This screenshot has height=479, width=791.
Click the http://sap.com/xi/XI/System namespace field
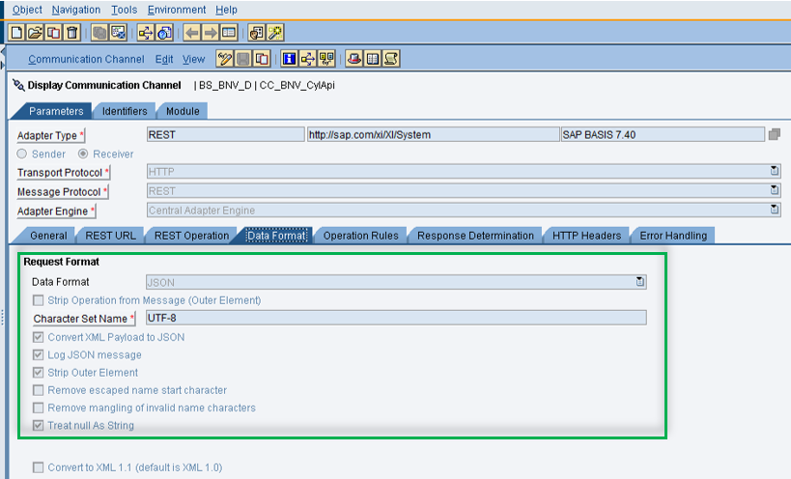tap(433, 134)
